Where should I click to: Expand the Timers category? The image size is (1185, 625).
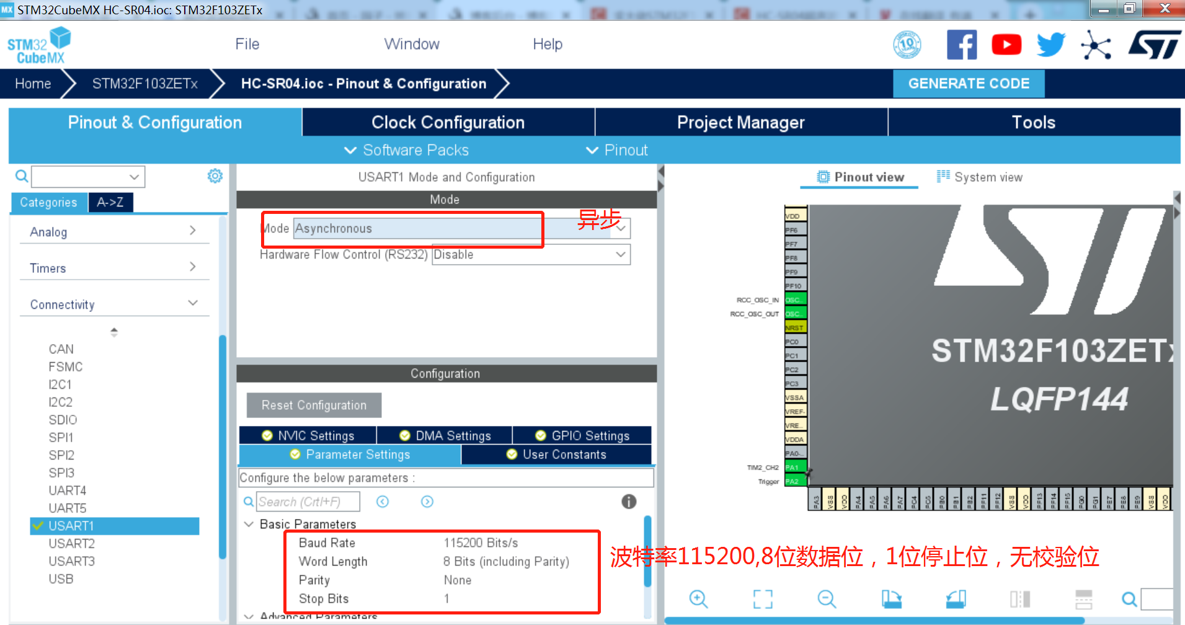(114, 268)
